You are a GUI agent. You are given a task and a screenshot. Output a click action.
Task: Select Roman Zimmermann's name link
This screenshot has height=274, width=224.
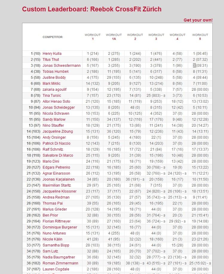pos(60,263)
